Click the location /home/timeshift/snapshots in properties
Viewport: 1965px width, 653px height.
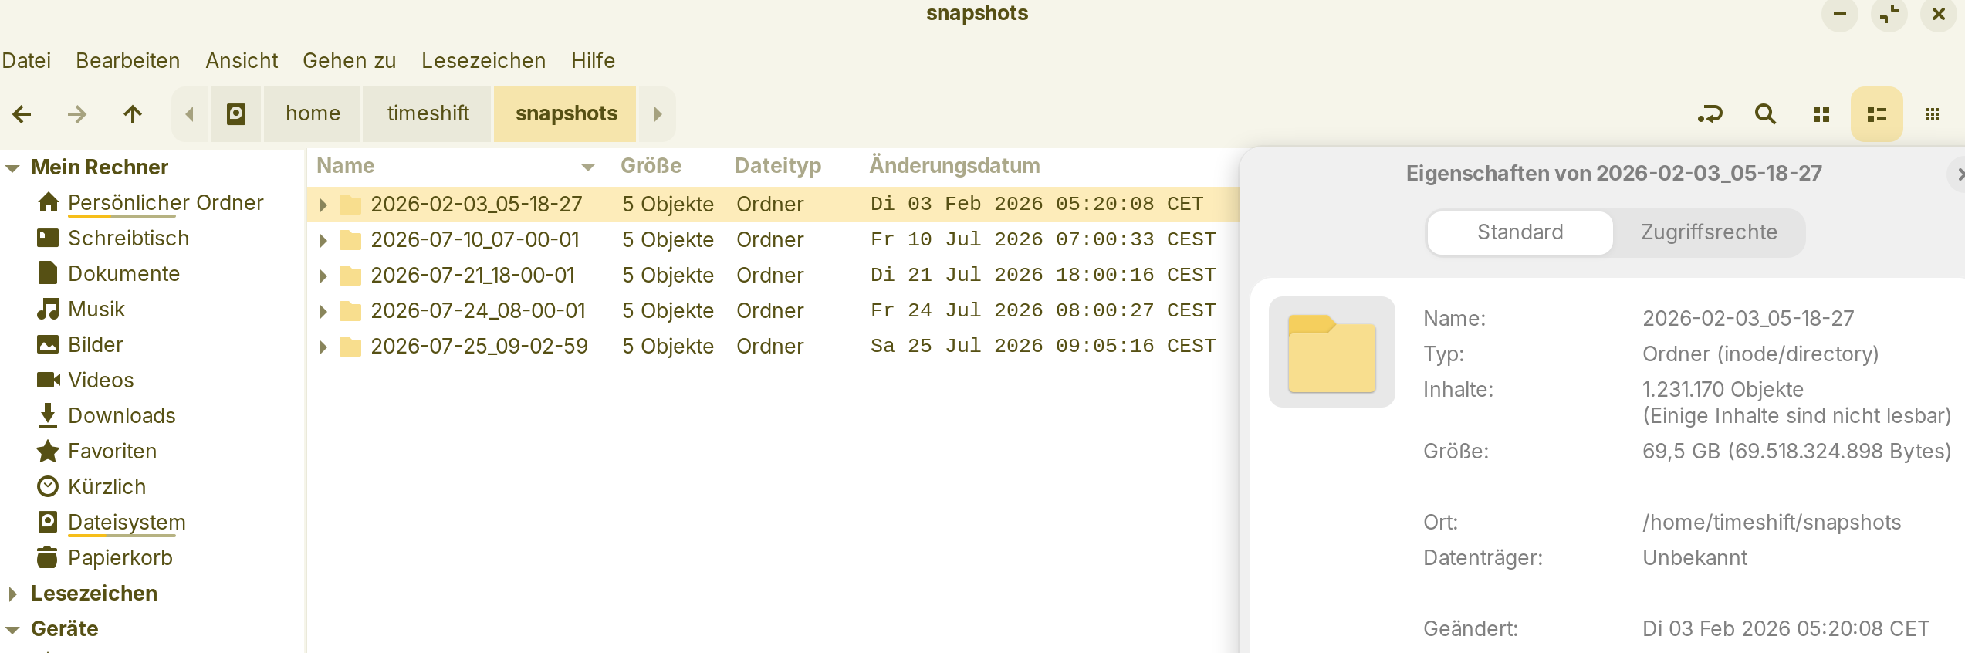(x=1771, y=523)
